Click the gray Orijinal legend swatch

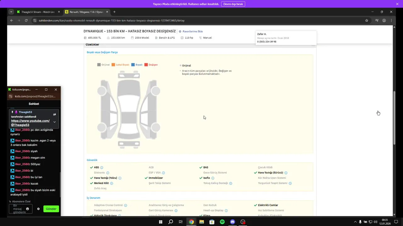[x=99, y=65]
